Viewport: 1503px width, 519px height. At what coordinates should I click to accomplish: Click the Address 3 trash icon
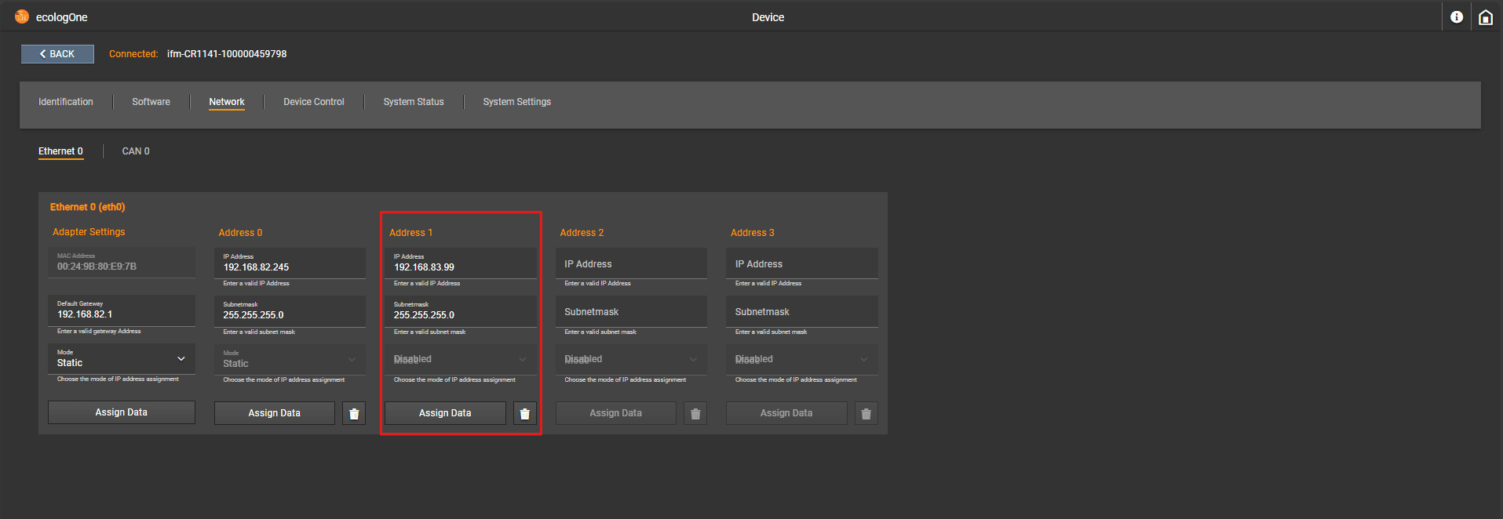tap(866, 413)
